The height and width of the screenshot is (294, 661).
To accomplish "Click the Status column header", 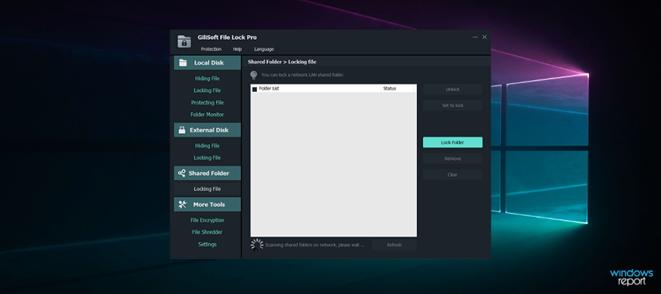I will pyautogui.click(x=389, y=89).
